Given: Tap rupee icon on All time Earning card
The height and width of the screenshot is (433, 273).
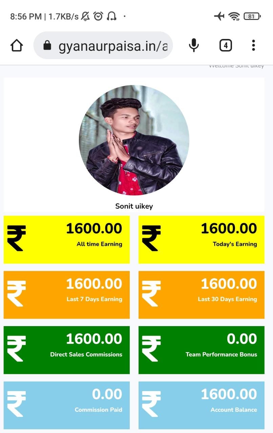Looking at the screenshot, I should tap(16, 238).
